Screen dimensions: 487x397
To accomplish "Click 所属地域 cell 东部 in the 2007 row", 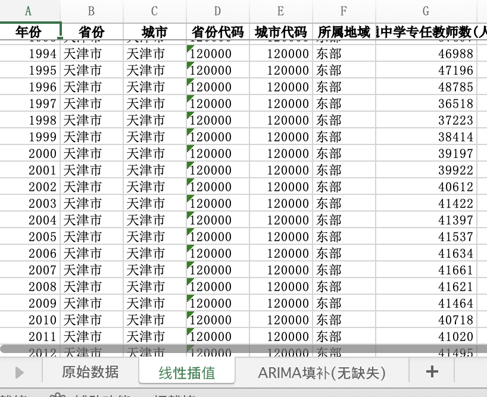I will [x=344, y=270].
